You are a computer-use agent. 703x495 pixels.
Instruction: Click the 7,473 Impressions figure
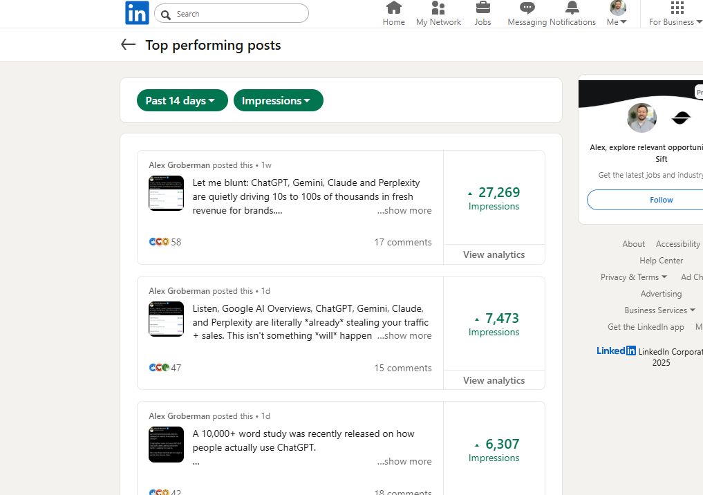(x=494, y=324)
